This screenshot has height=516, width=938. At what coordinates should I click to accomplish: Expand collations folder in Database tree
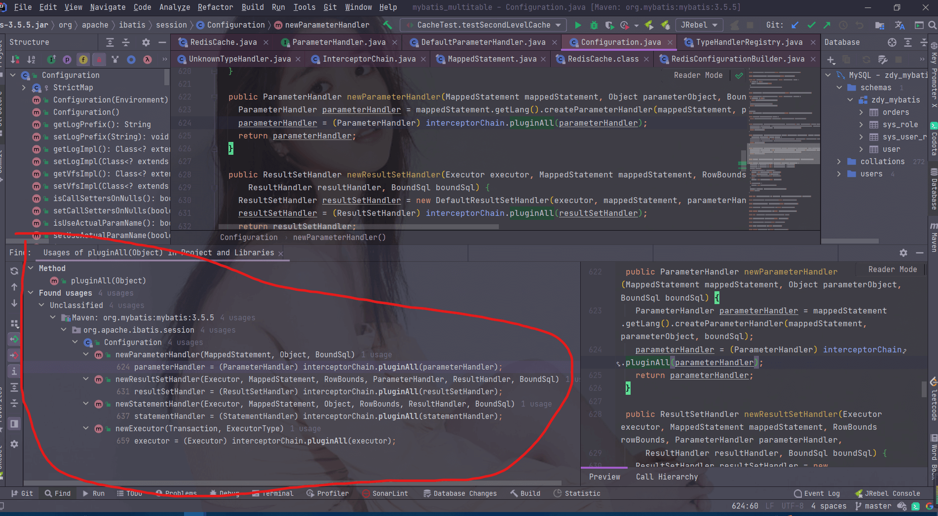pos(839,162)
